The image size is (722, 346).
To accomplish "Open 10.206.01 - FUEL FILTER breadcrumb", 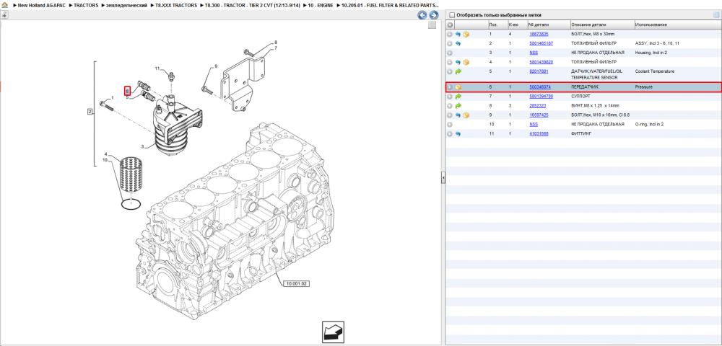I will pos(390,5).
